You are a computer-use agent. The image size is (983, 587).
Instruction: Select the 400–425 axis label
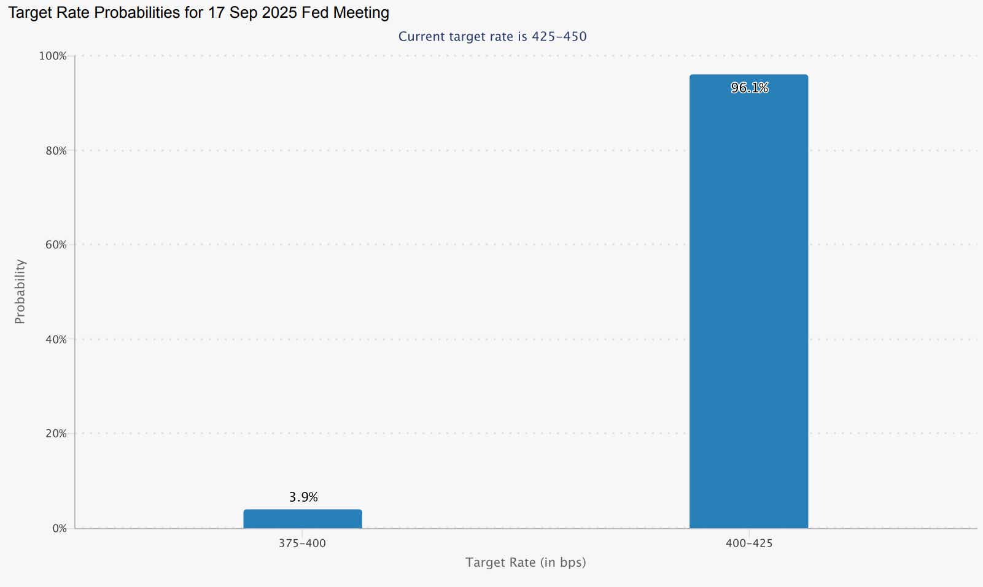[749, 543]
